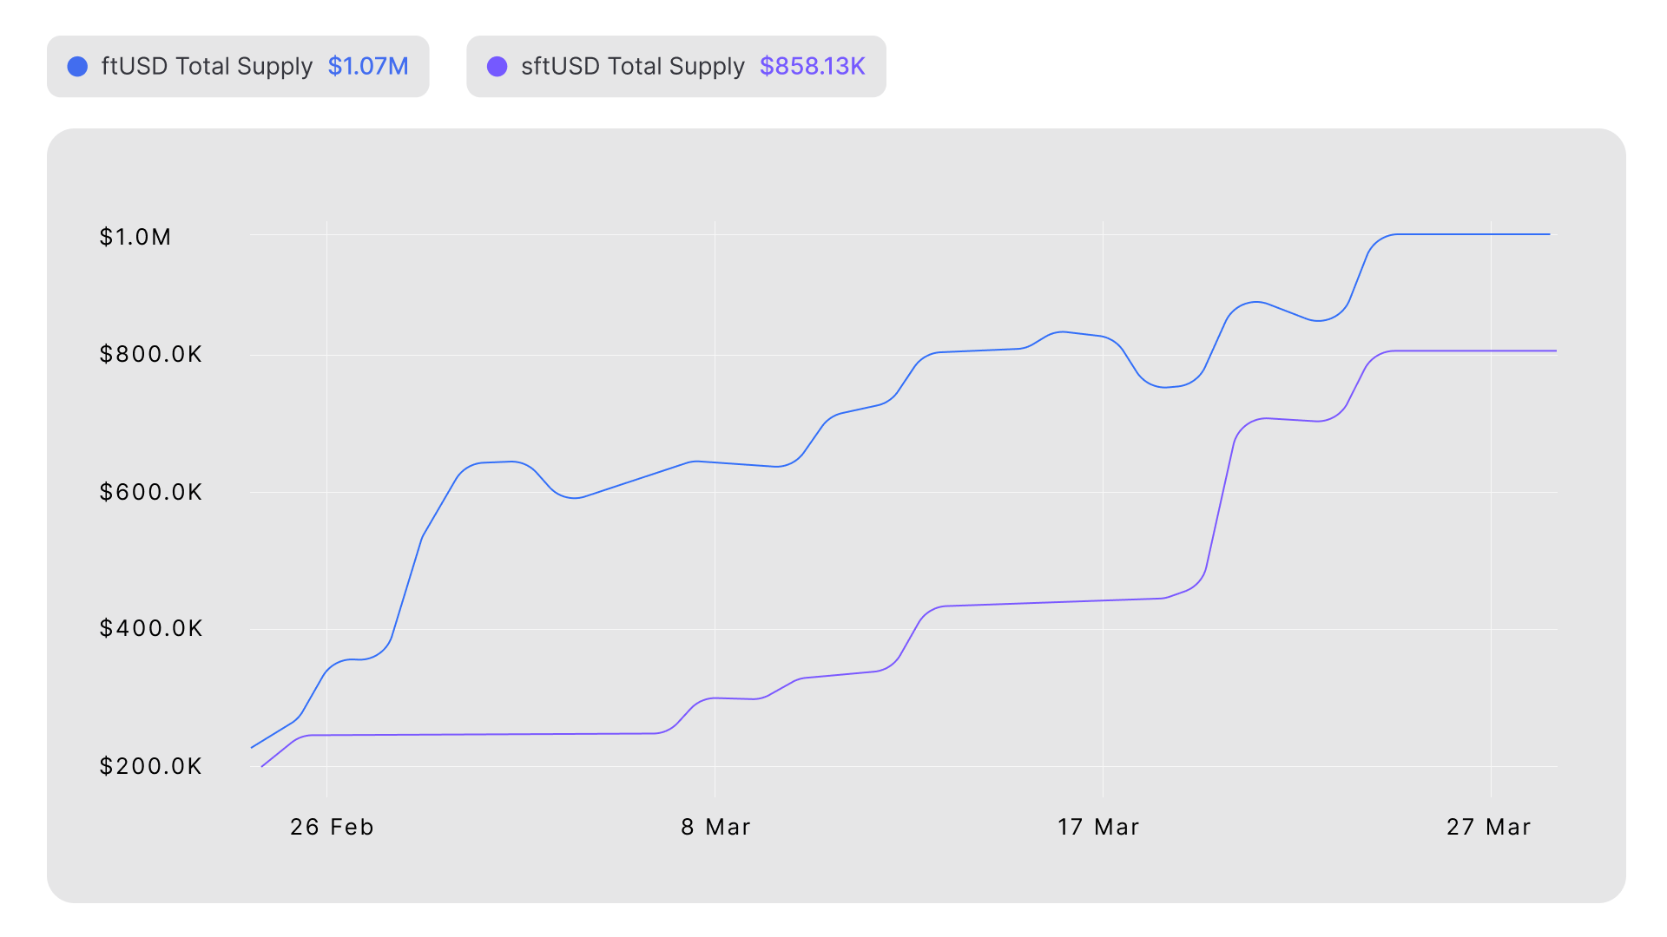Click the $800.0K y-axis label
This screenshot has height=937, width=1667.
pyautogui.click(x=150, y=354)
